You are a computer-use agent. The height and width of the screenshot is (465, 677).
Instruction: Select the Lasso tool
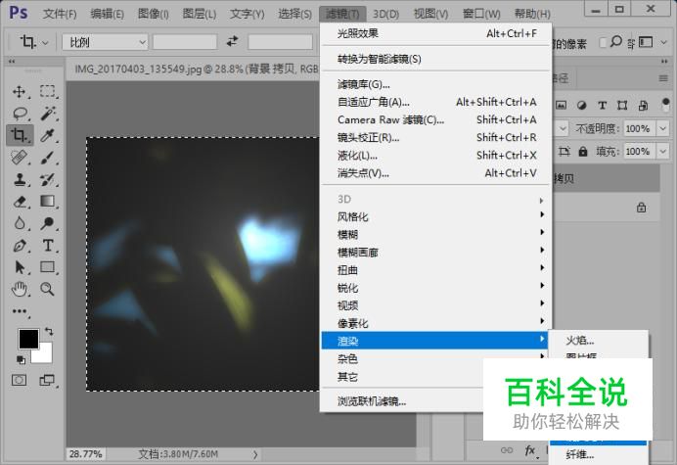click(x=20, y=114)
